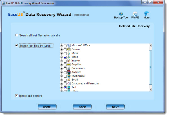Minimize the Data Recovery Wizard window

coord(145,2)
